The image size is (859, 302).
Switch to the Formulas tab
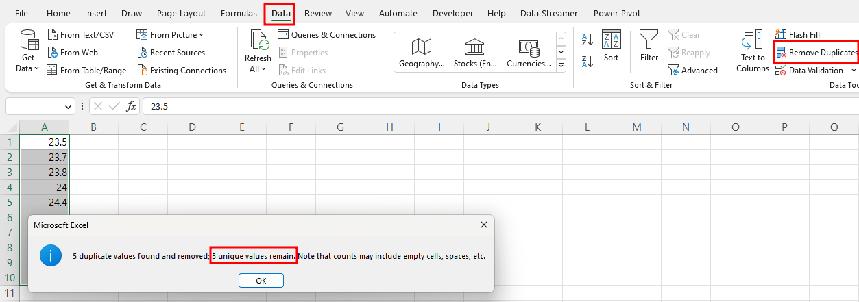(239, 13)
